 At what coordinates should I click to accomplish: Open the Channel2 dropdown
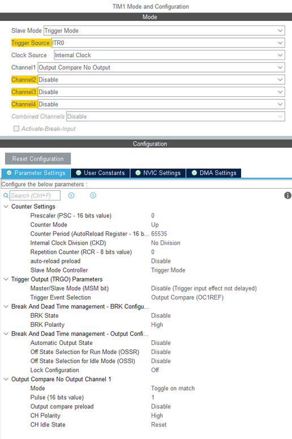(161, 80)
